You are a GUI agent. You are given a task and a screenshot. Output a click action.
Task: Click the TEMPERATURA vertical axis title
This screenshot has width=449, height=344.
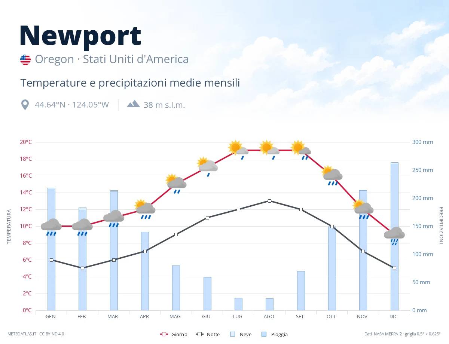[x=9, y=227]
